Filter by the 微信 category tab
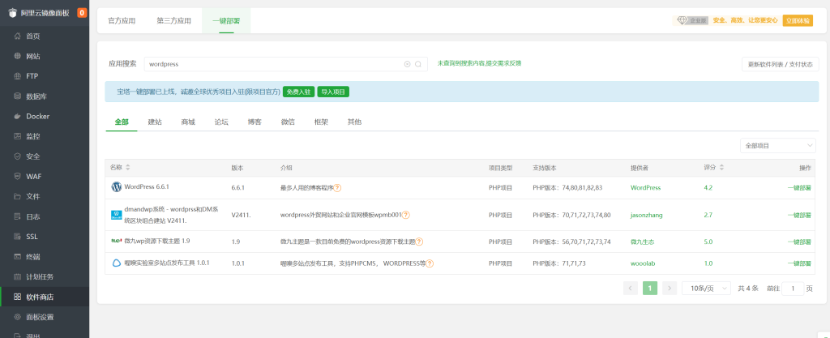830x338 pixels. pos(288,122)
